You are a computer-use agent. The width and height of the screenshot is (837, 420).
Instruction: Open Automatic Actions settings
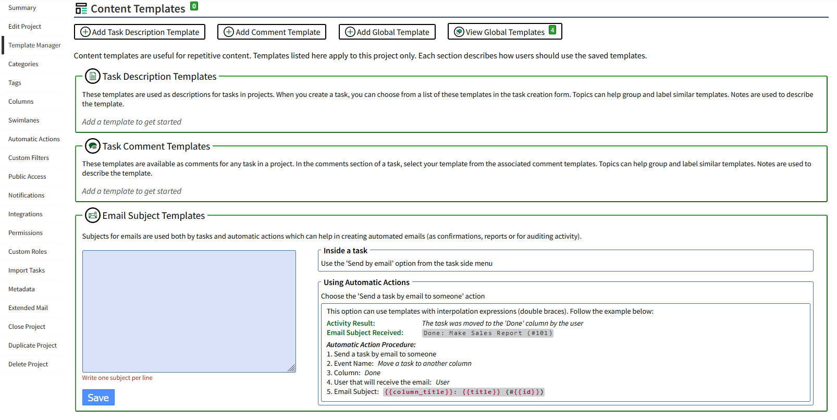(x=34, y=139)
